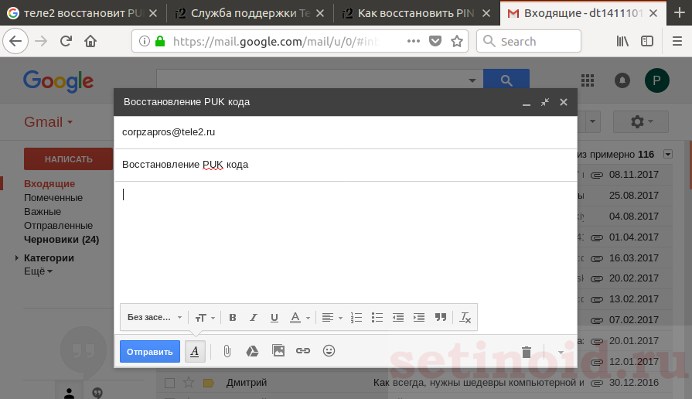Open email from Дмитрий

tap(414, 383)
